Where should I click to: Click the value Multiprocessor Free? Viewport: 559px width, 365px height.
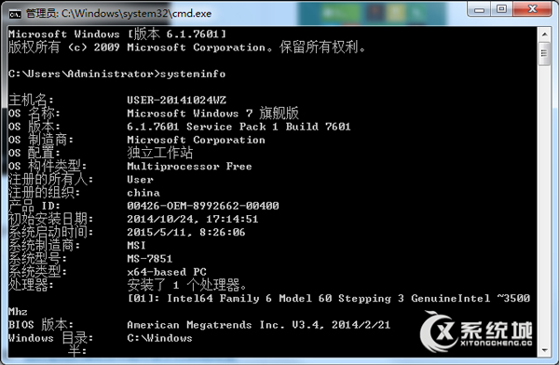(189, 167)
